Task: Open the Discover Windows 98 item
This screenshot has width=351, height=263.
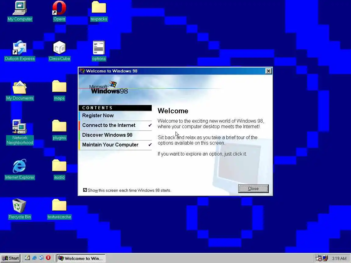Action: 115,135
